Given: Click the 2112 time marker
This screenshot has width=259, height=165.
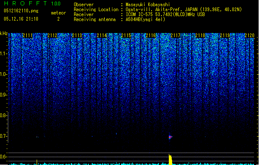Looking at the screenshot, I should coord(52,35).
